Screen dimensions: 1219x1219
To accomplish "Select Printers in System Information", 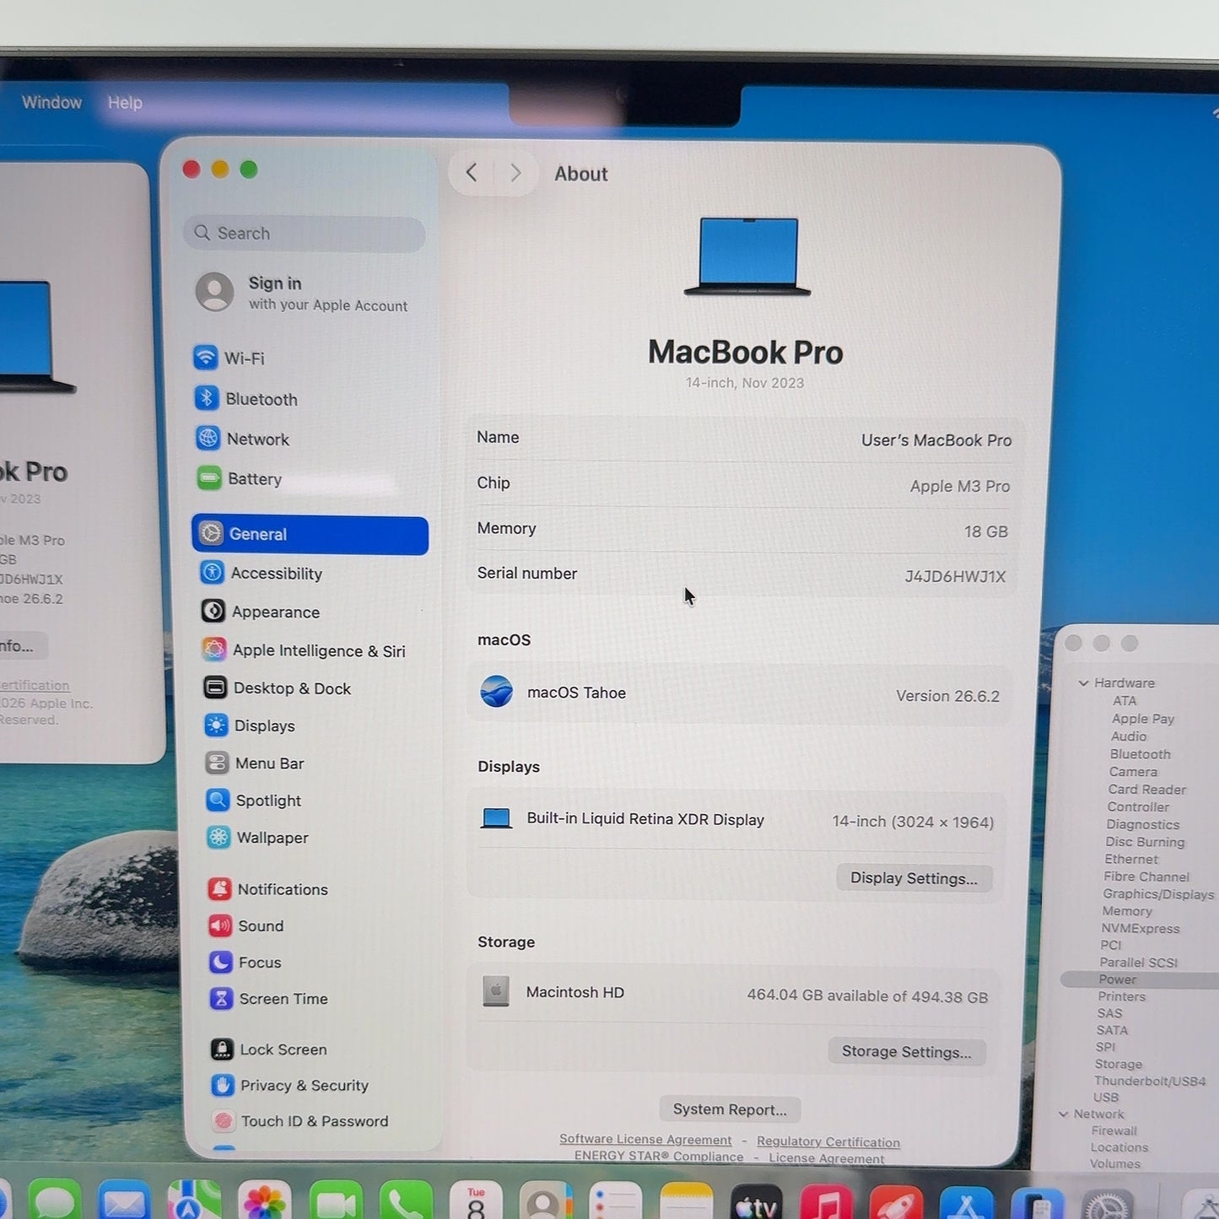I will 1122,996.
